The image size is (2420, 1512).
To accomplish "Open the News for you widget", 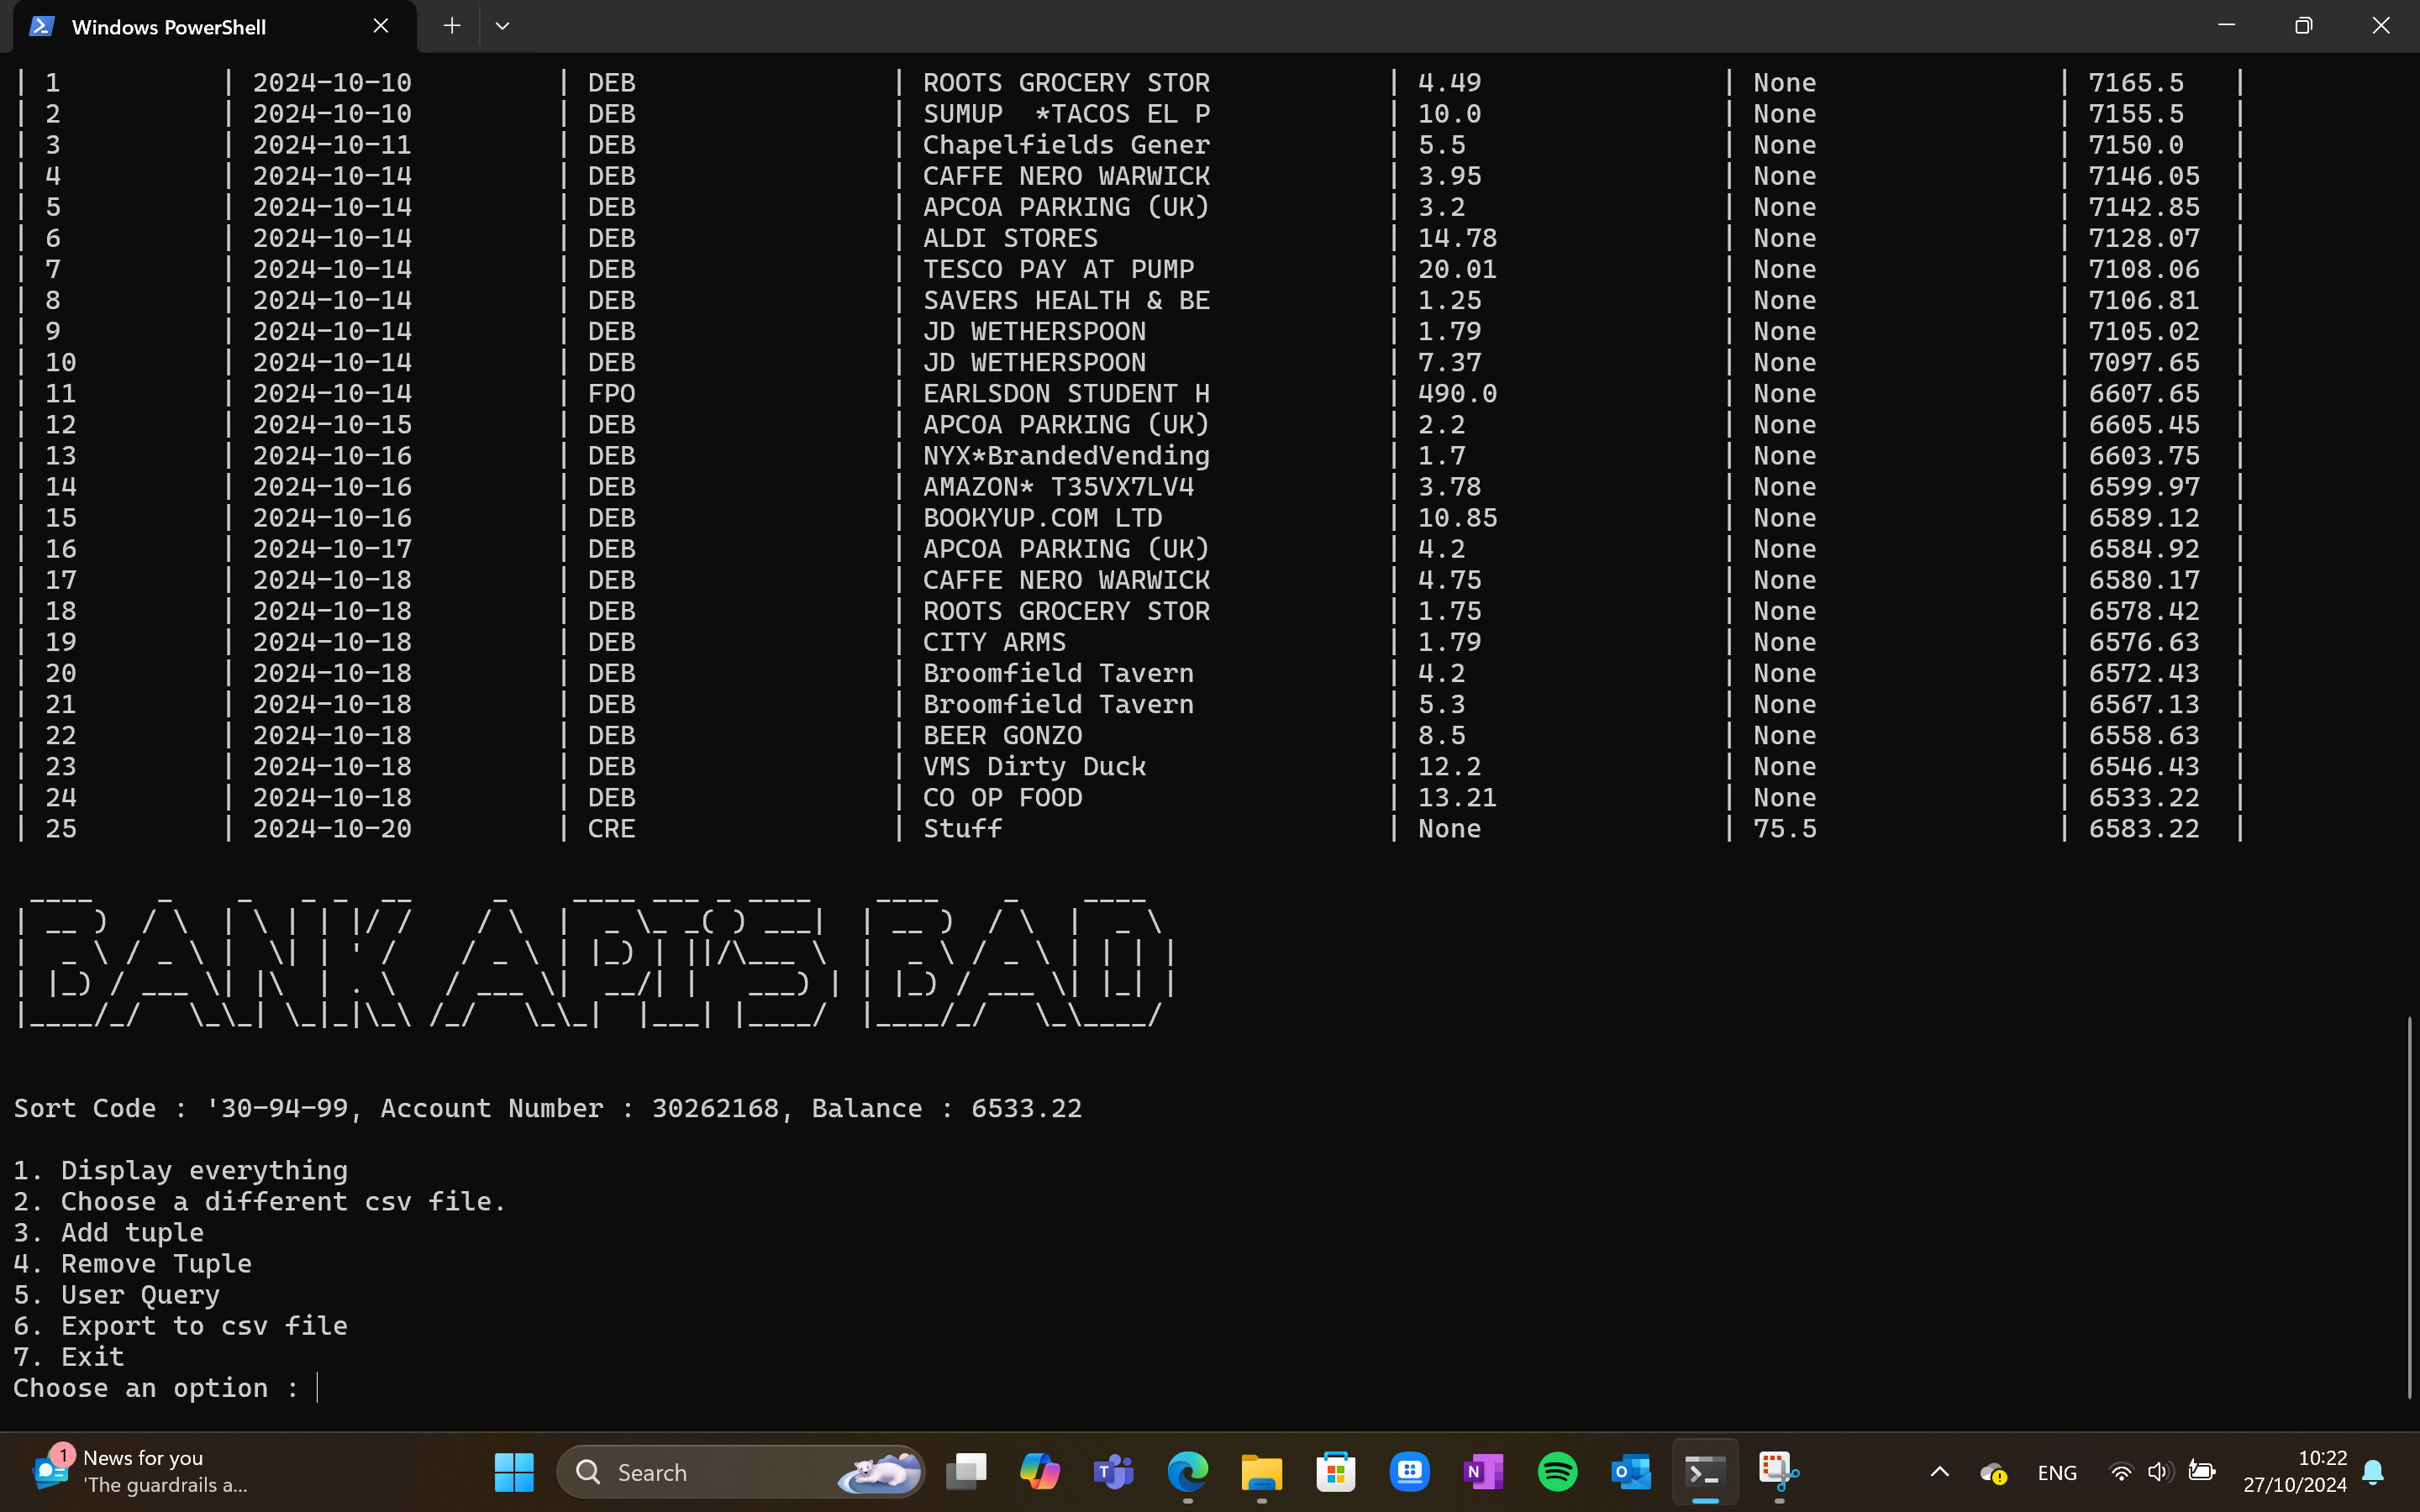I will tap(140, 1472).
